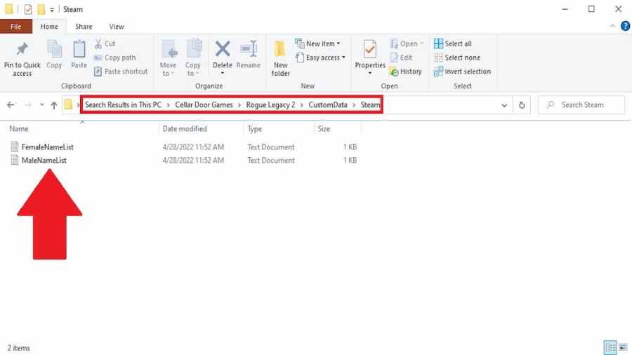Go forward with the forward arrow
Screen dimensions: 632x355
(x=28, y=105)
